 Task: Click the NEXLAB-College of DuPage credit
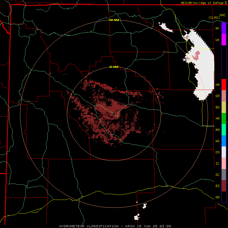tap(203, 3)
